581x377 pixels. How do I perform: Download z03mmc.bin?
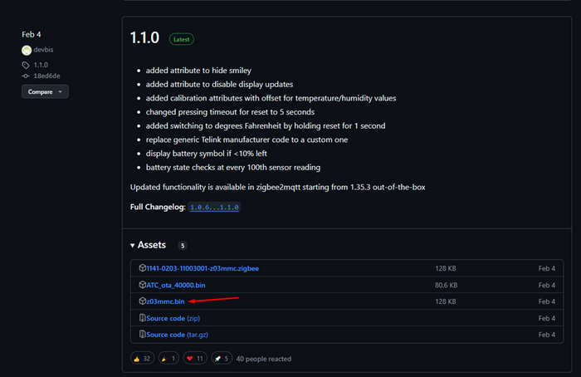click(165, 301)
